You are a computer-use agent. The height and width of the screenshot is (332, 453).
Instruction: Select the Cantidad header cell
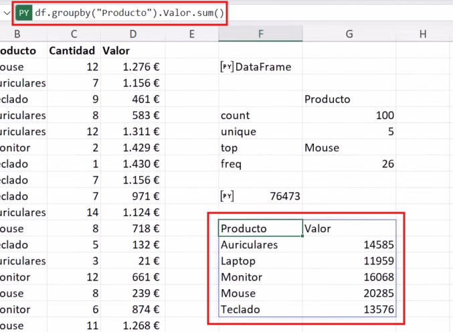(74, 51)
